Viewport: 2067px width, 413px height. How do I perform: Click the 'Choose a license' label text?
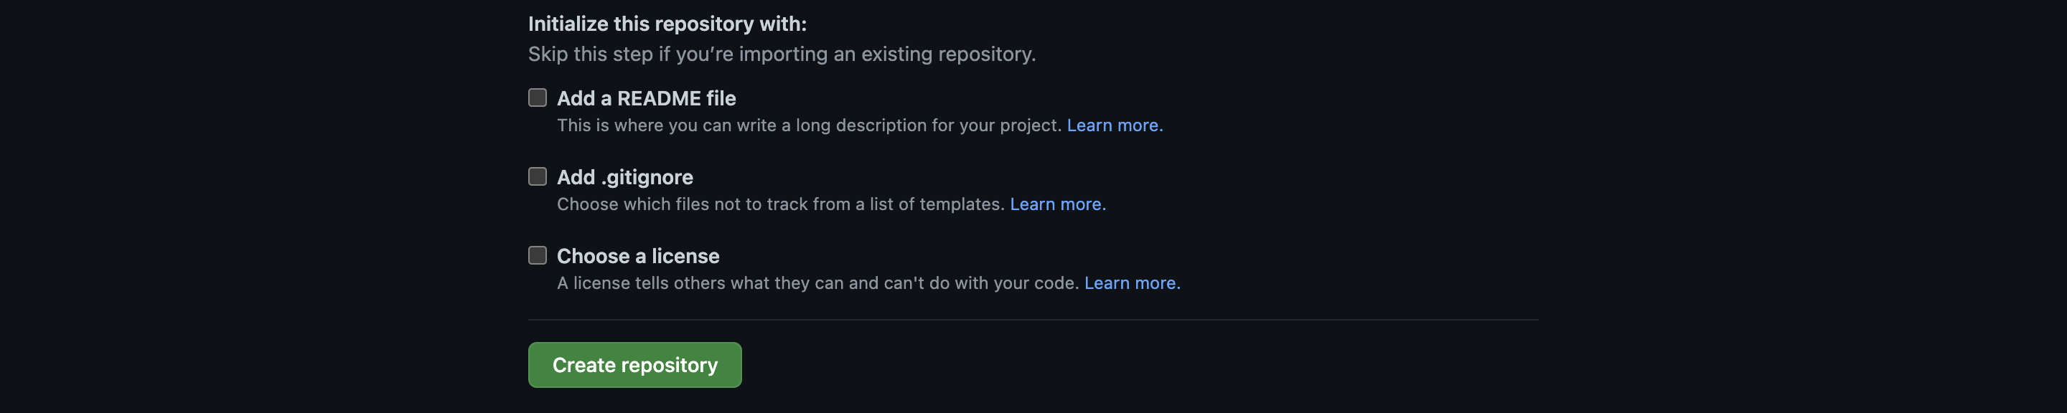coord(638,257)
